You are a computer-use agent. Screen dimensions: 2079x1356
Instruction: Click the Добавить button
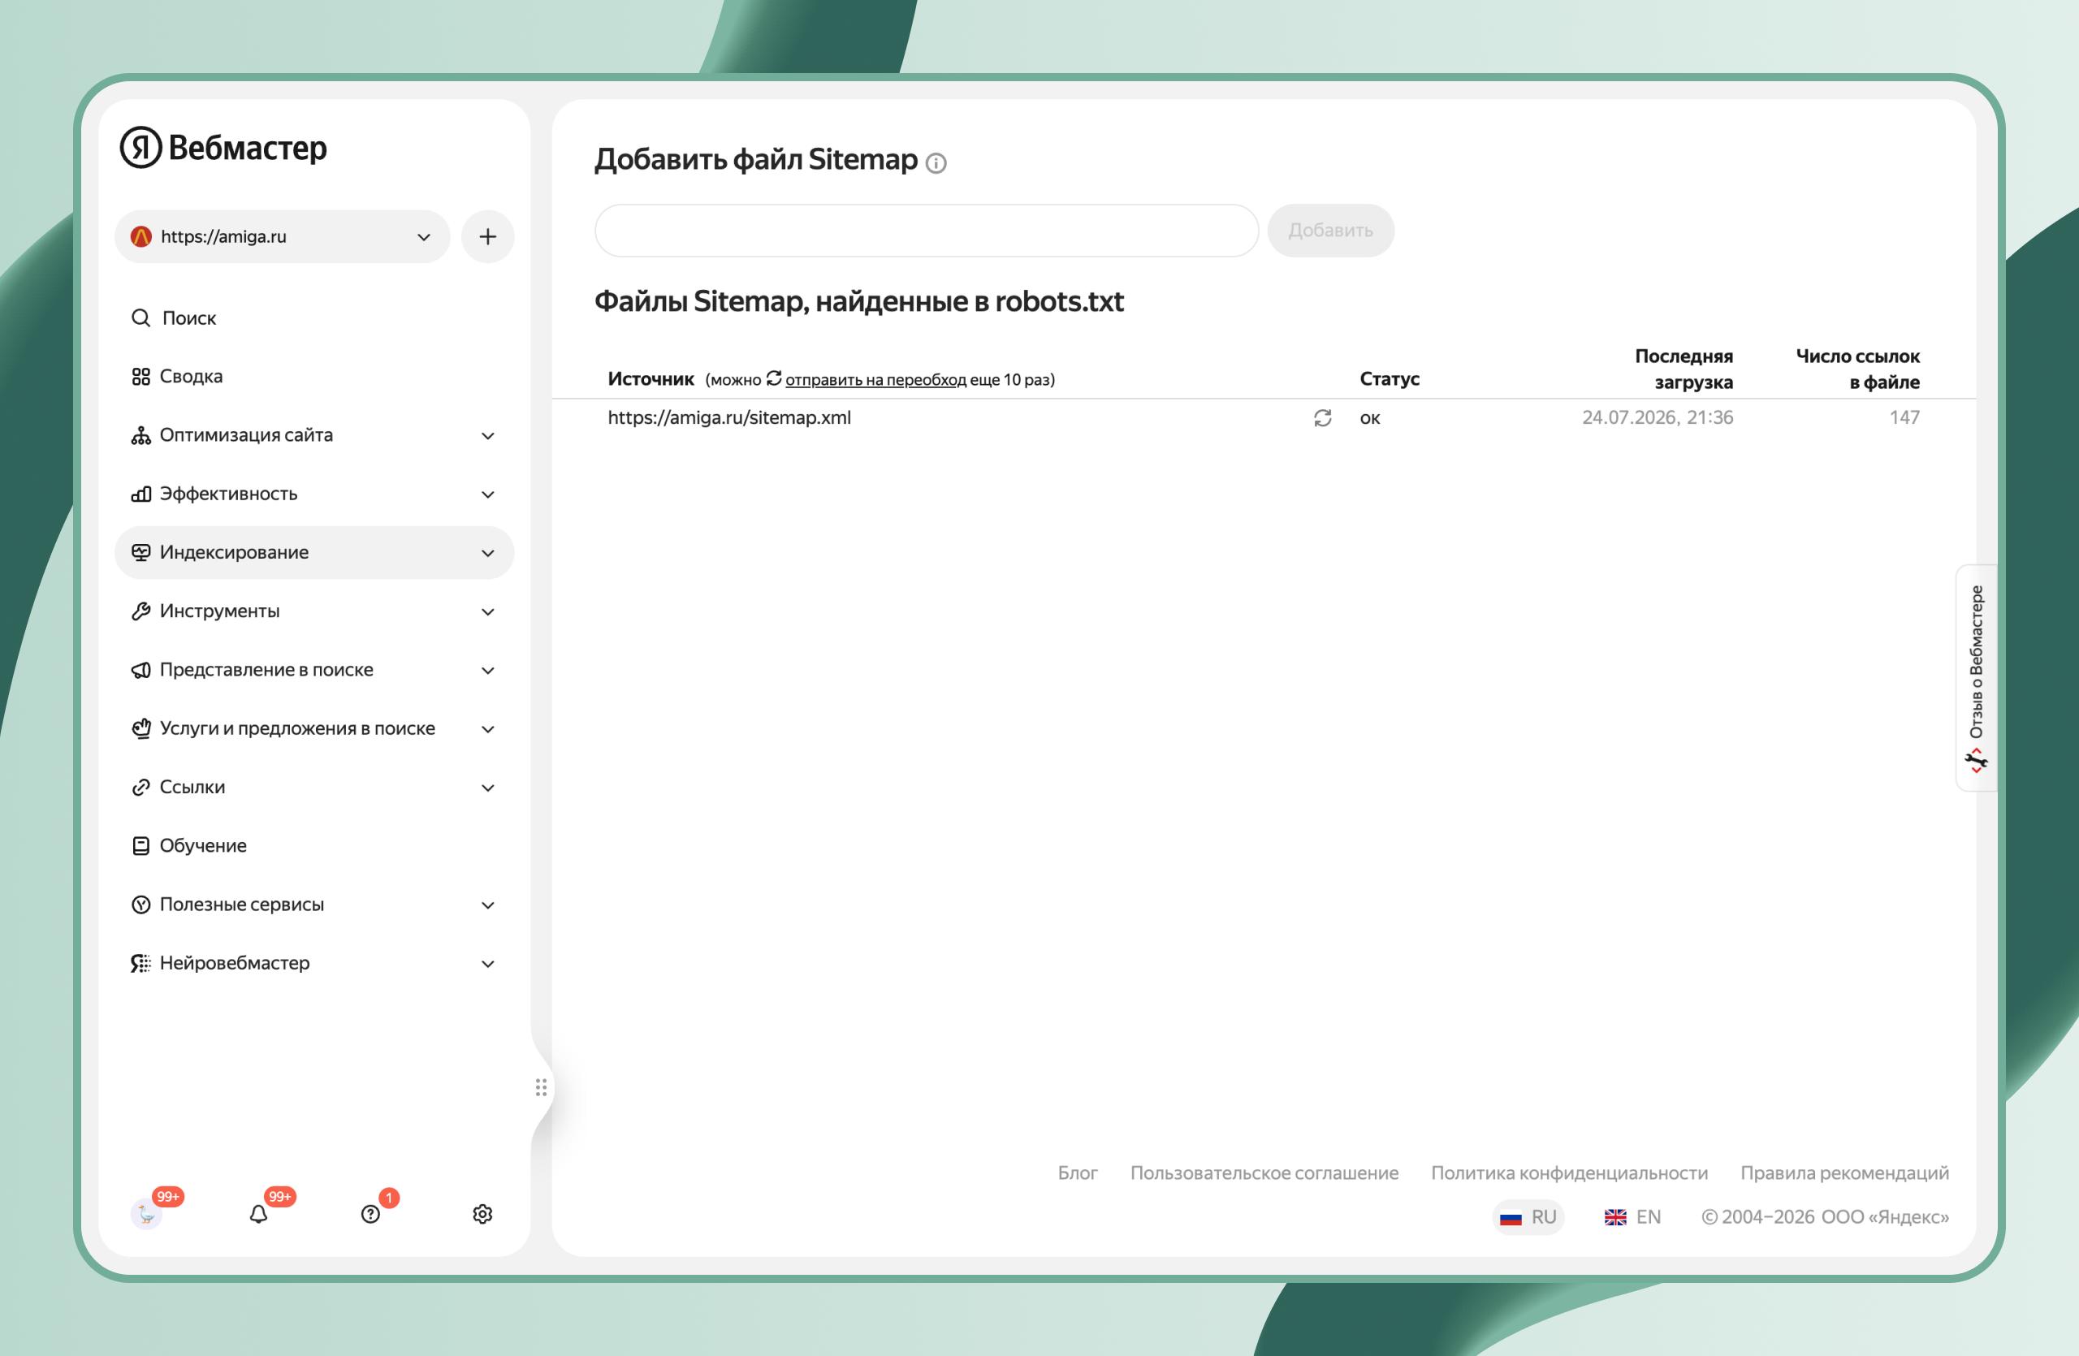pyautogui.click(x=1330, y=231)
